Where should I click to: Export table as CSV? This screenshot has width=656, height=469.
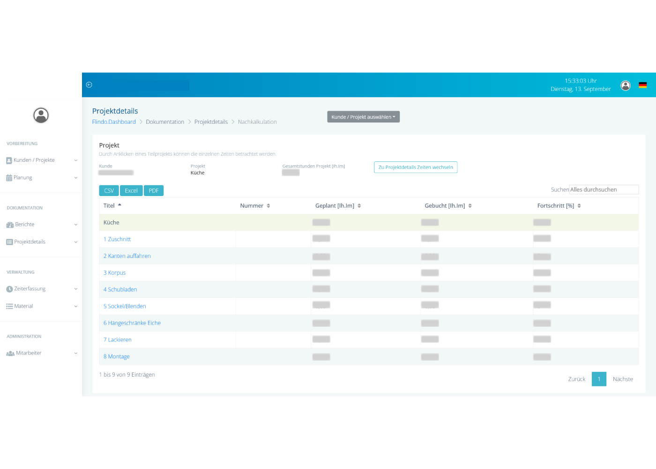coord(109,191)
